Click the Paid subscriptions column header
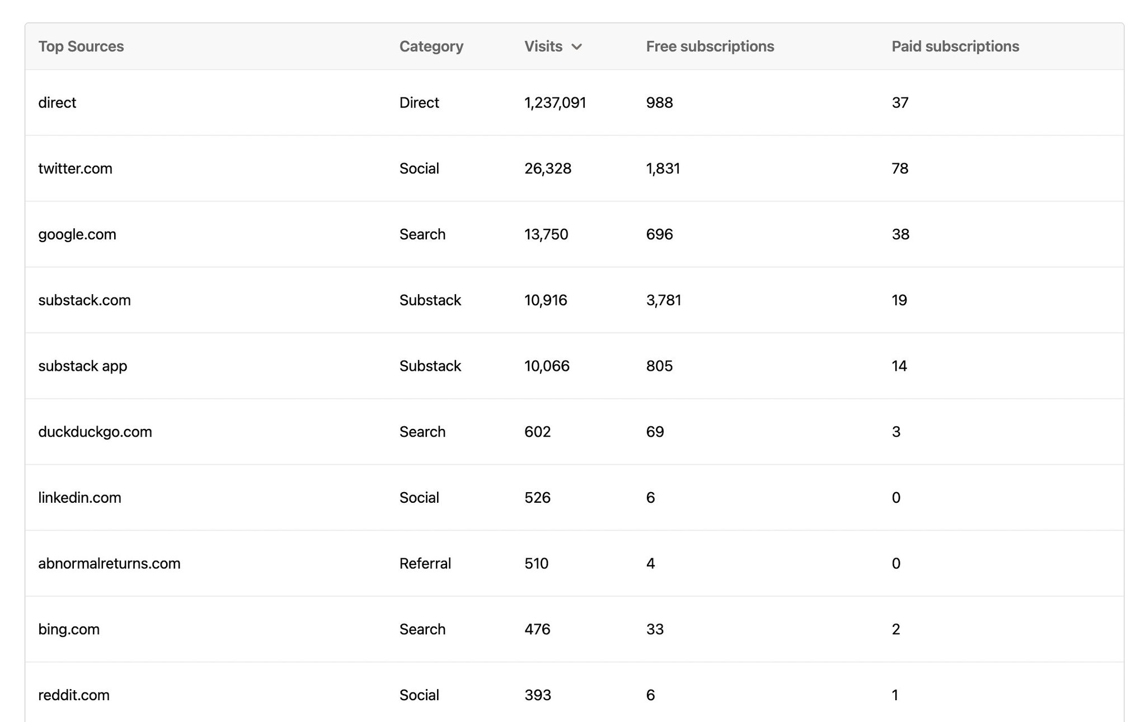Viewport: 1146px width, 722px height. [x=955, y=46]
